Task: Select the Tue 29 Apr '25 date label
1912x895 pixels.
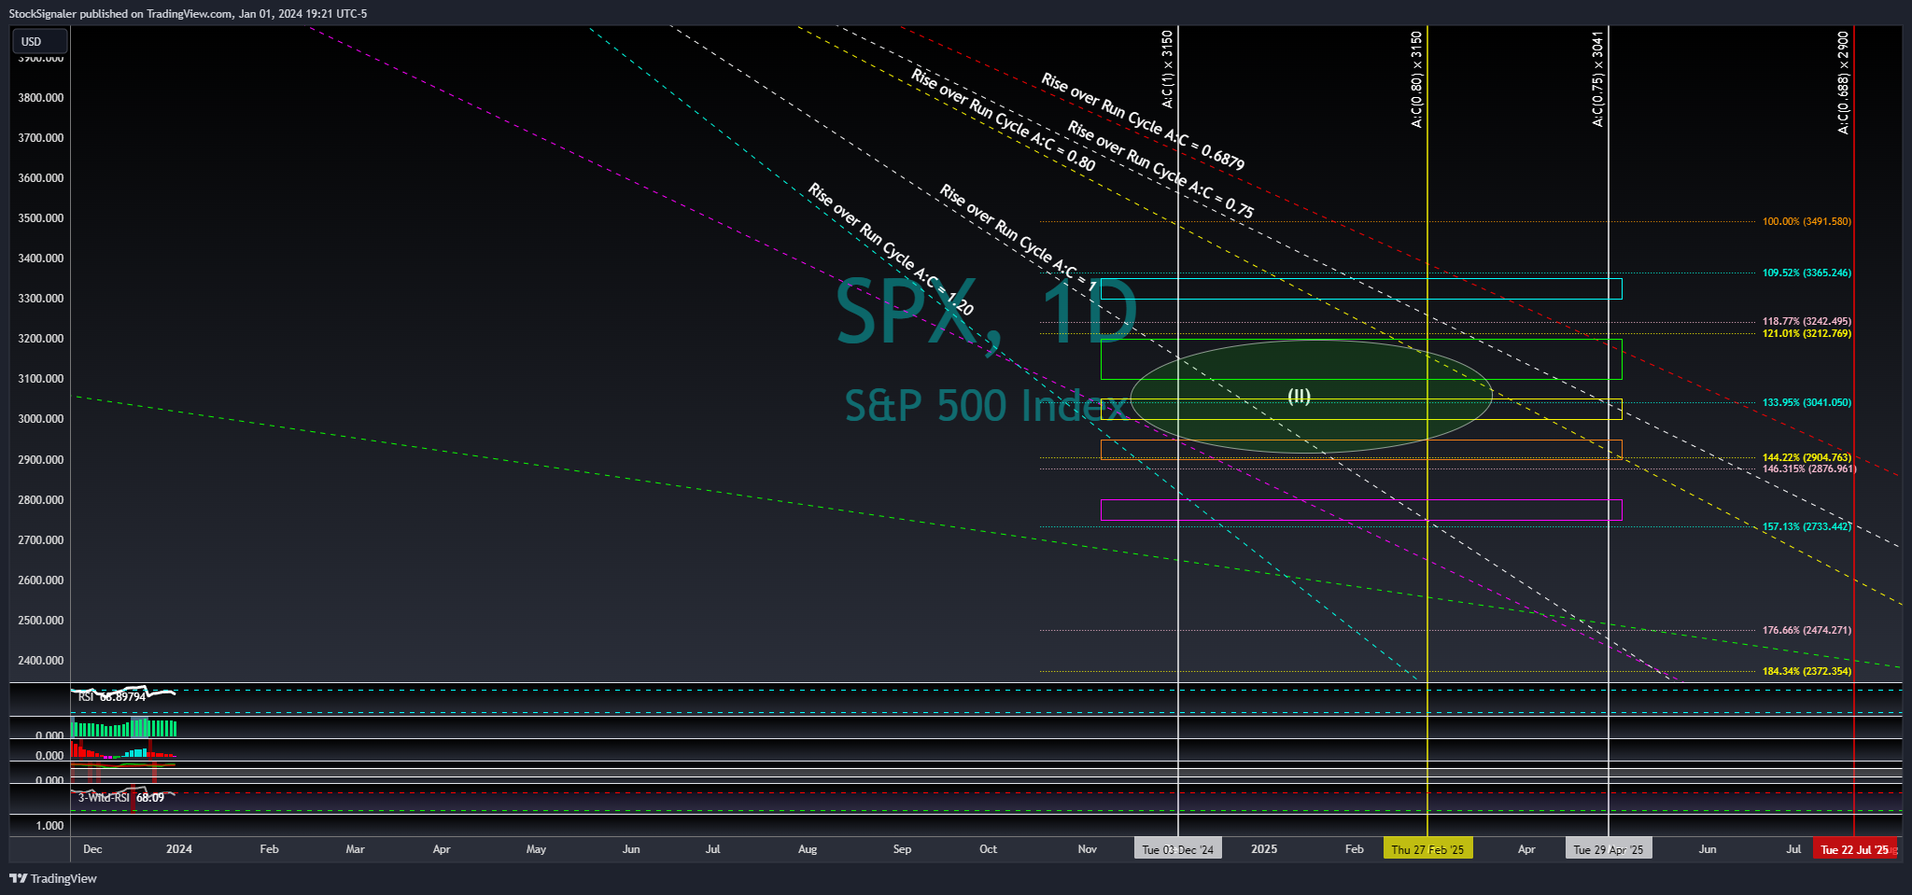Action: 1609,849
